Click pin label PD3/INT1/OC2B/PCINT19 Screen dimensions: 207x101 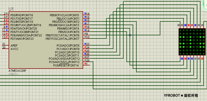tap(26, 25)
